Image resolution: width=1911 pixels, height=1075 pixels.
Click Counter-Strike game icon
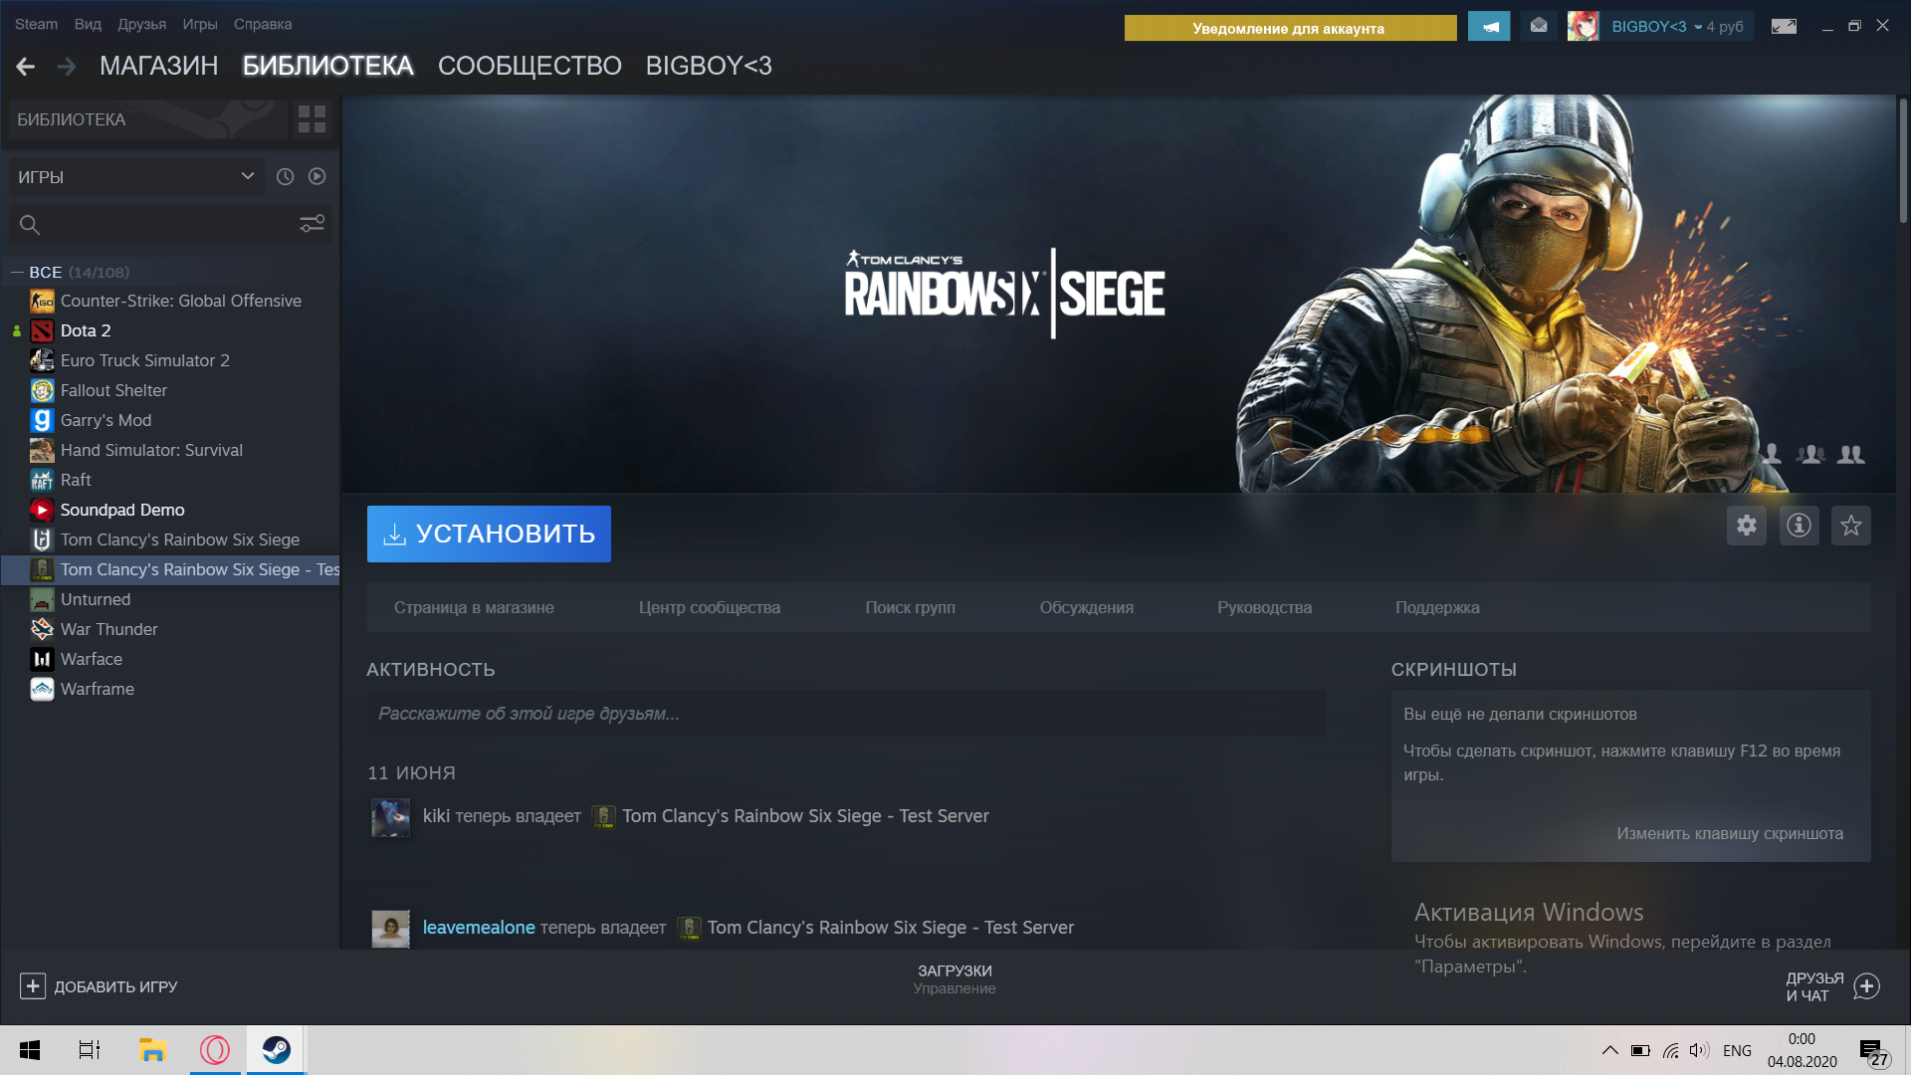(x=42, y=301)
